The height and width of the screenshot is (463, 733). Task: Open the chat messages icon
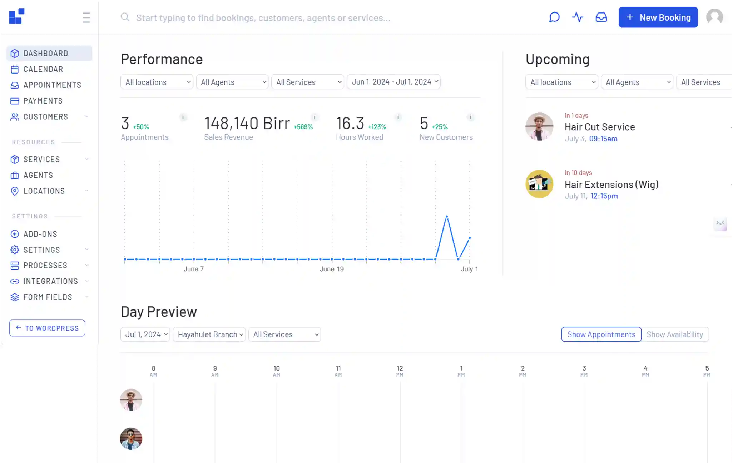point(554,17)
